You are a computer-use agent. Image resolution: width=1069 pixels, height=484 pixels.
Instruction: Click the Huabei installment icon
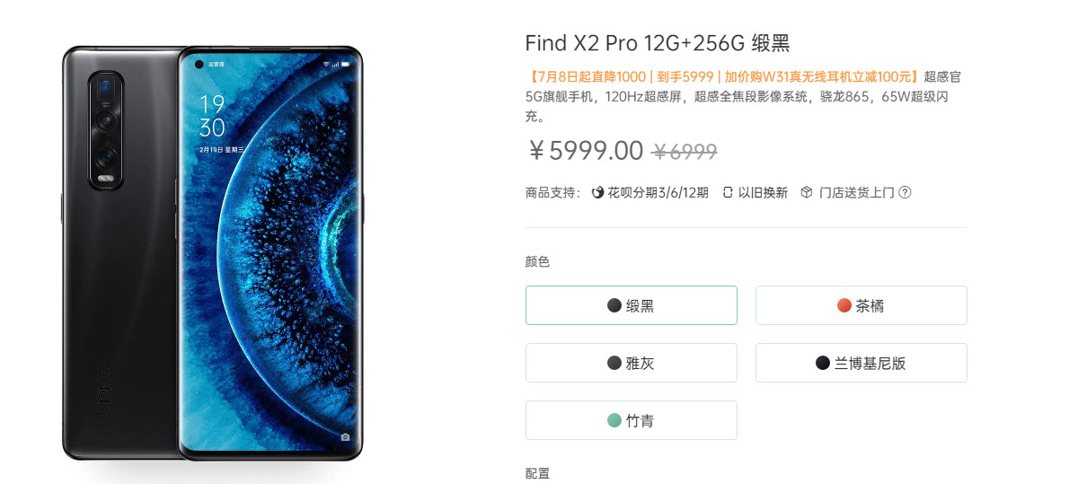(x=598, y=193)
